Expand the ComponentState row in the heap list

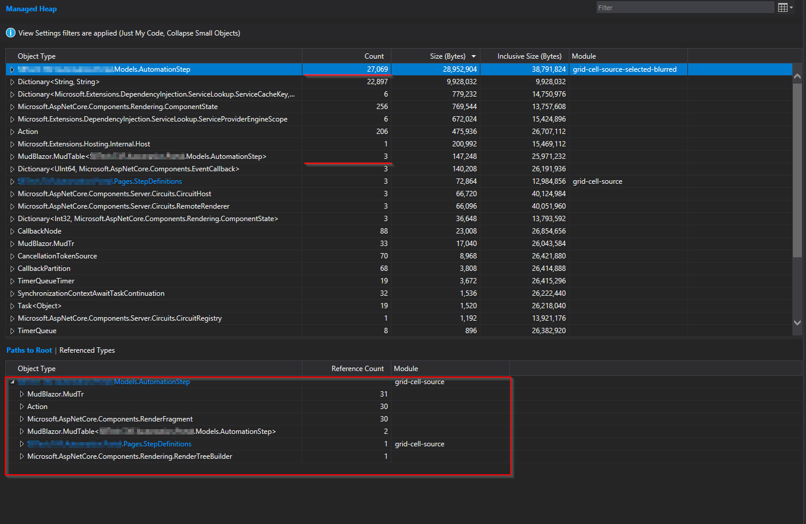click(12, 107)
